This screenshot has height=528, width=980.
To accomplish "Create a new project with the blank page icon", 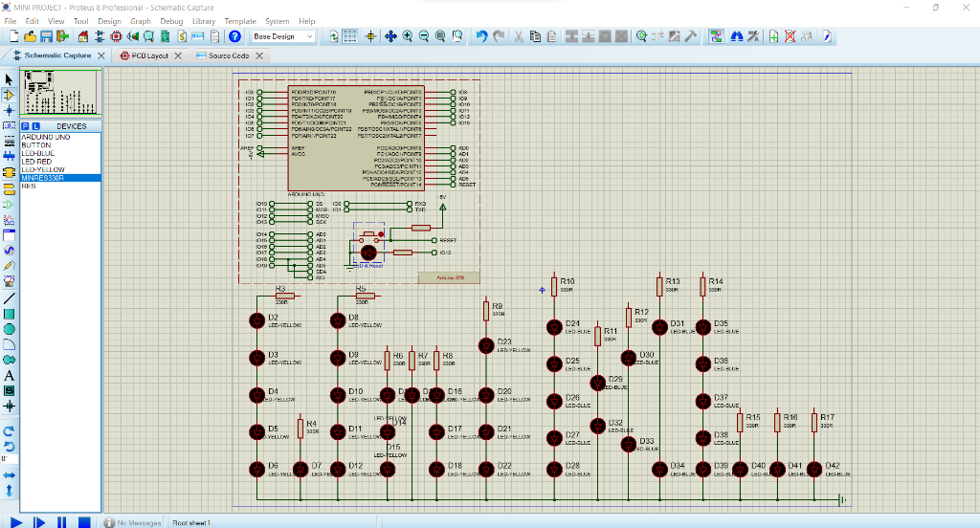I will [13, 37].
